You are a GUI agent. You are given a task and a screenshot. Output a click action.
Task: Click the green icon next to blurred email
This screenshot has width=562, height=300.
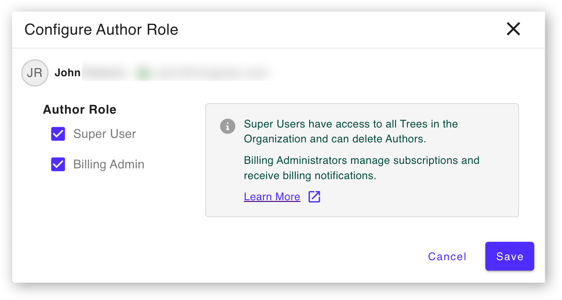(143, 73)
